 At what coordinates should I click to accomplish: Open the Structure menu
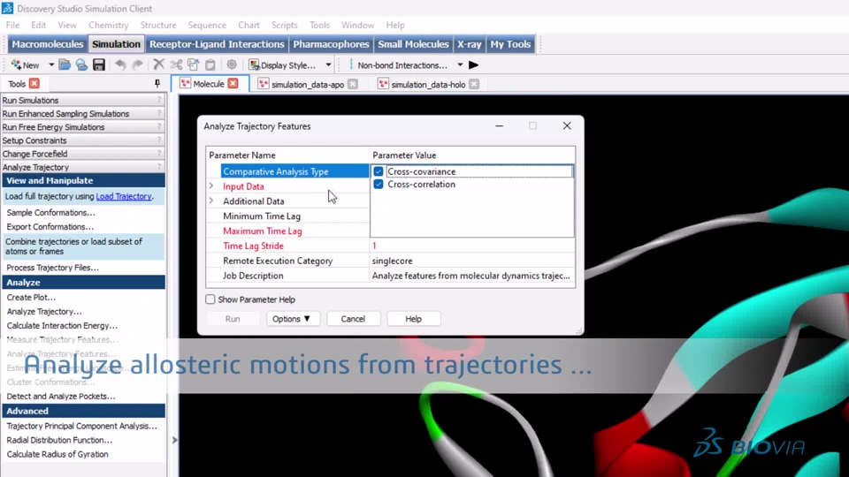(x=158, y=25)
